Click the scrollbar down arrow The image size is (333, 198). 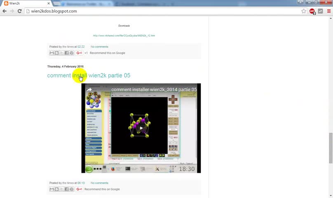tap(331, 196)
